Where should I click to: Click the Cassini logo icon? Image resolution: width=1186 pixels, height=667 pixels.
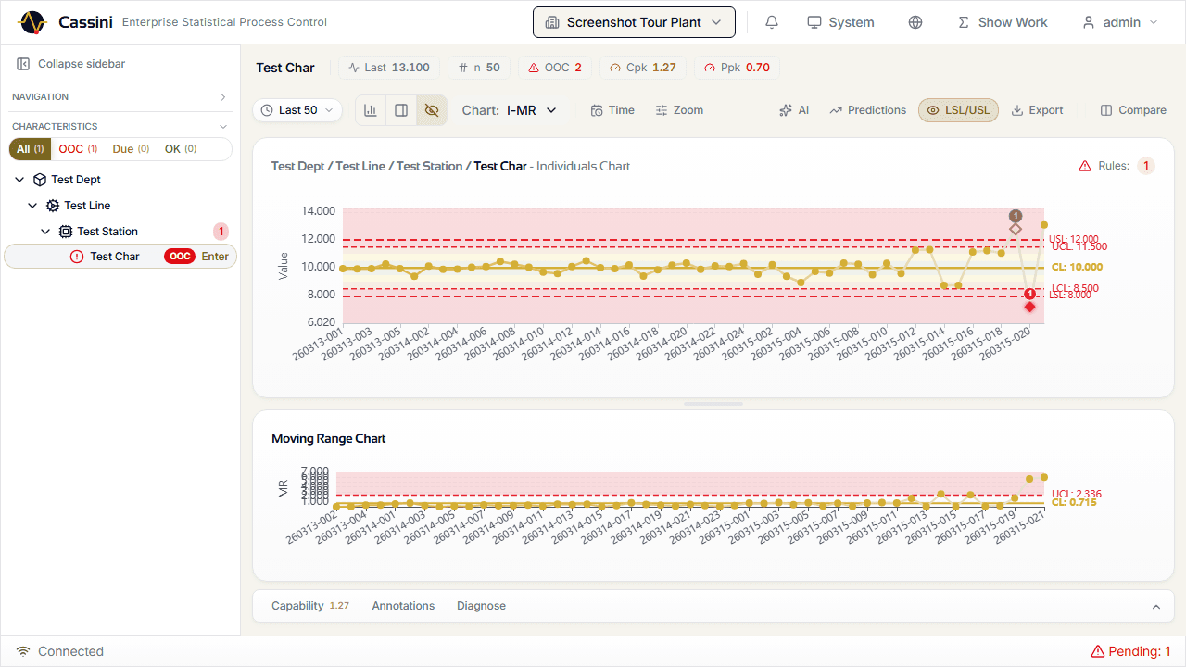[x=32, y=22]
